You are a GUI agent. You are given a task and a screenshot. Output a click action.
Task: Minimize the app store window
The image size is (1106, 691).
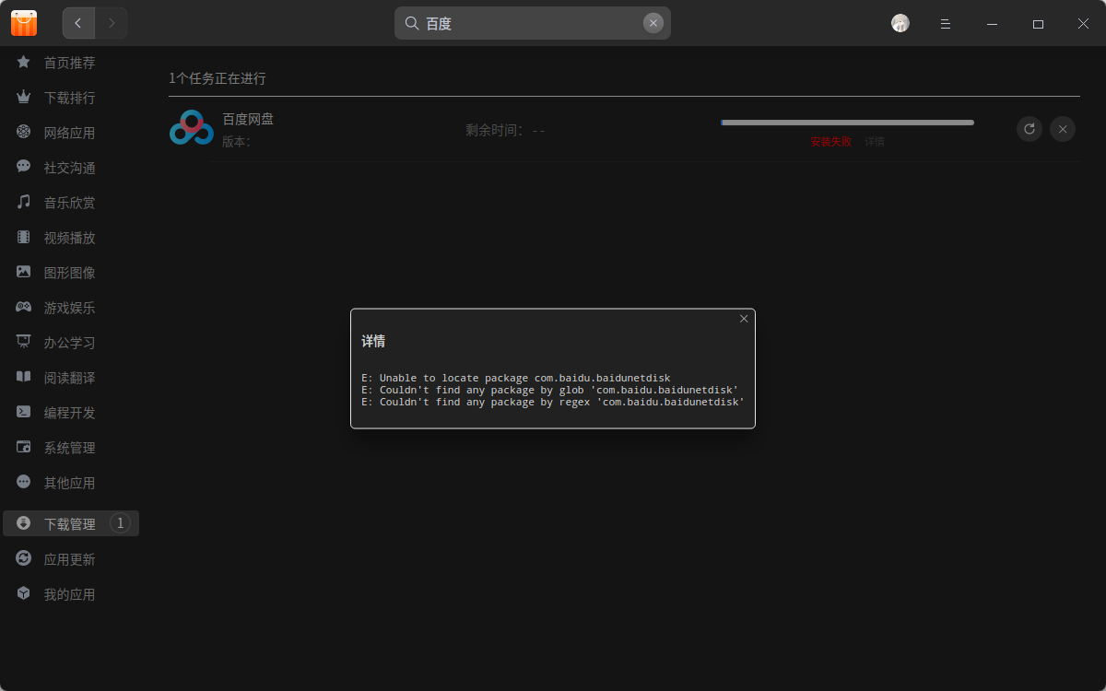click(992, 23)
